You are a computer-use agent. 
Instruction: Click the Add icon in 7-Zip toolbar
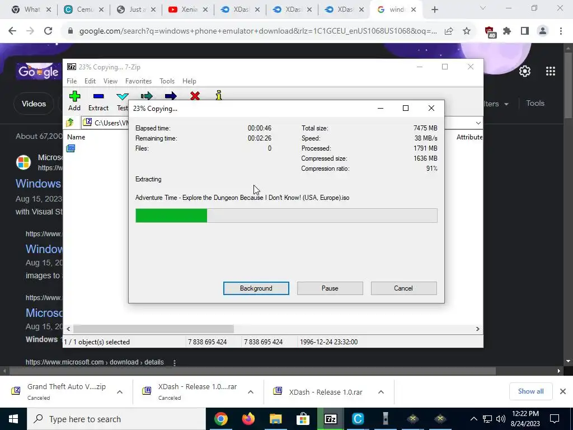(x=74, y=96)
